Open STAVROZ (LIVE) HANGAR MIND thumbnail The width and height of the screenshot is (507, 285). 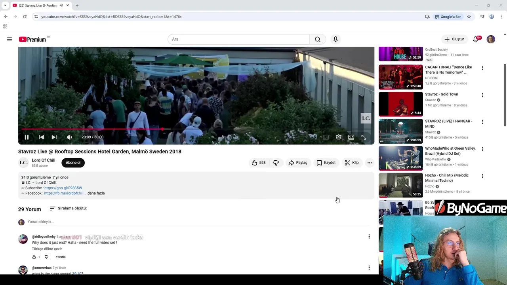pyautogui.click(x=400, y=131)
